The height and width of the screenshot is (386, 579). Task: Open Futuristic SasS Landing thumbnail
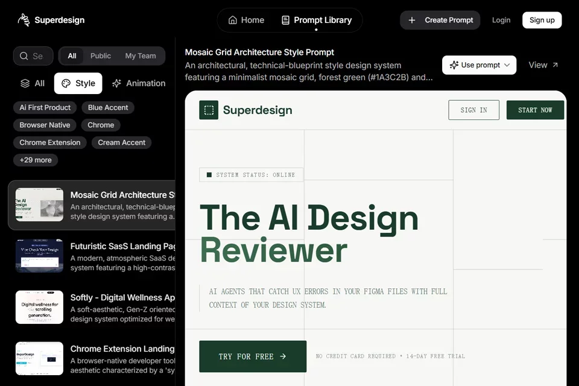pyautogui.click(x=40, y=256)
